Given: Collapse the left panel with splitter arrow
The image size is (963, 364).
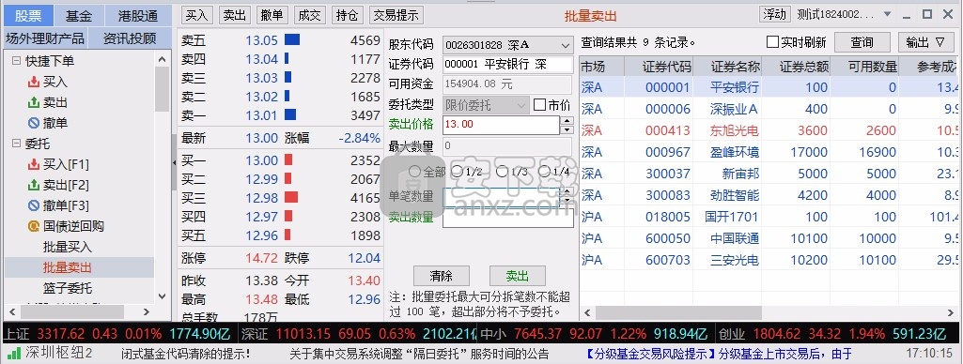Looking at the screenshot, I should pos(174,161).
